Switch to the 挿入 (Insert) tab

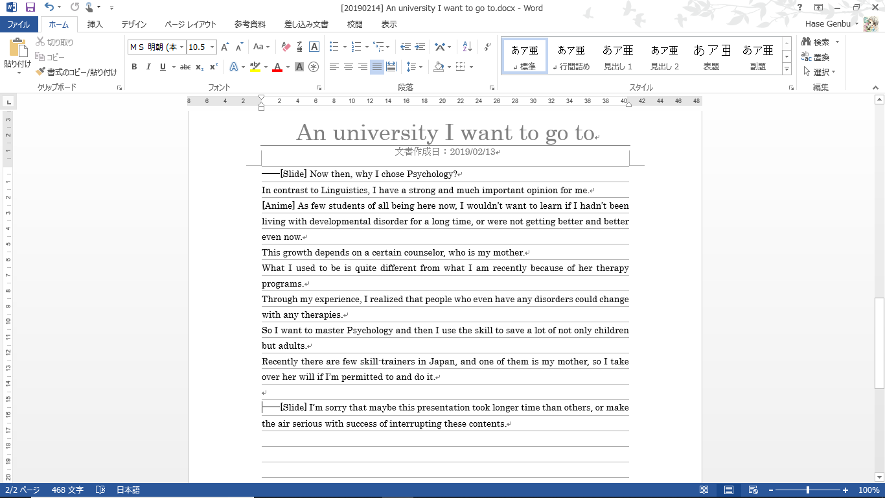pos(95,25)
